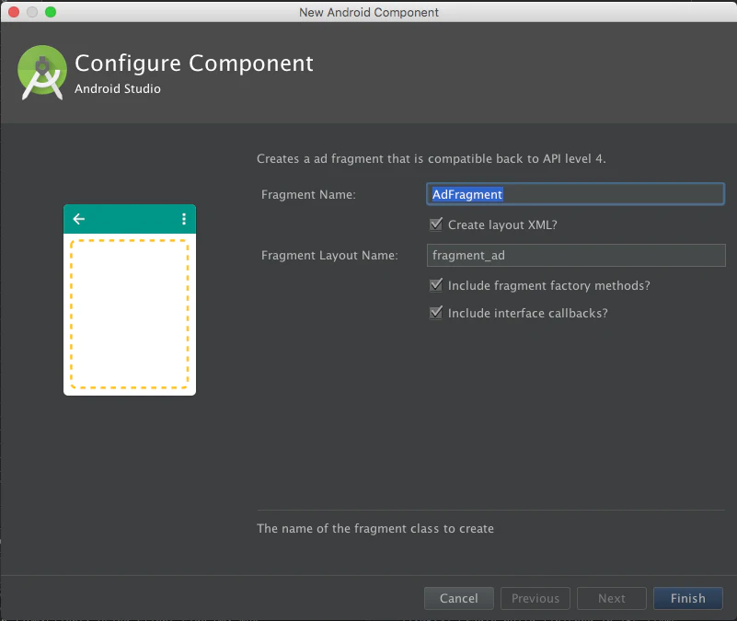Disable Include interface callbacks checkbox

click(x=436, y=313)
